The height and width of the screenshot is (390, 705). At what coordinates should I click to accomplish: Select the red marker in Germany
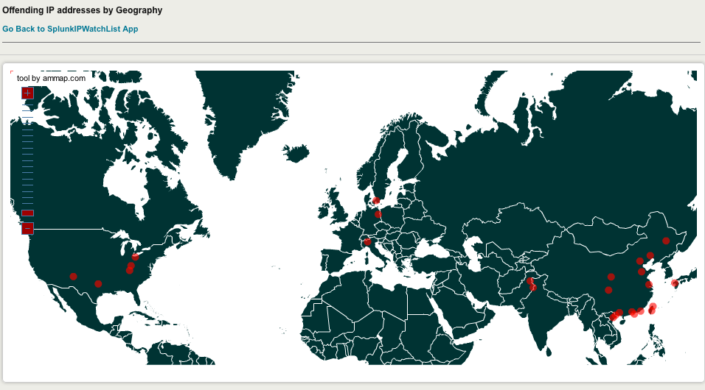point(378,214)
